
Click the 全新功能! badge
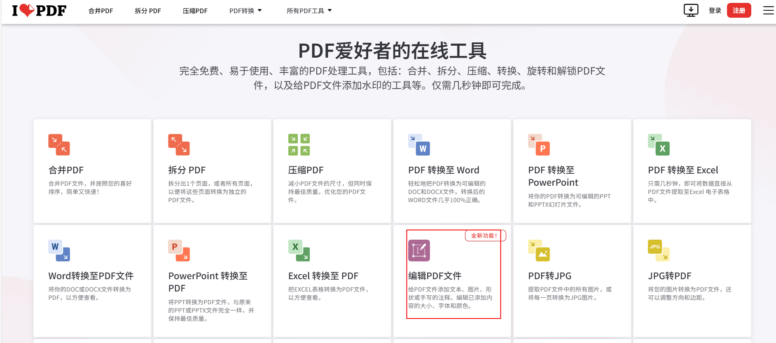485,236
